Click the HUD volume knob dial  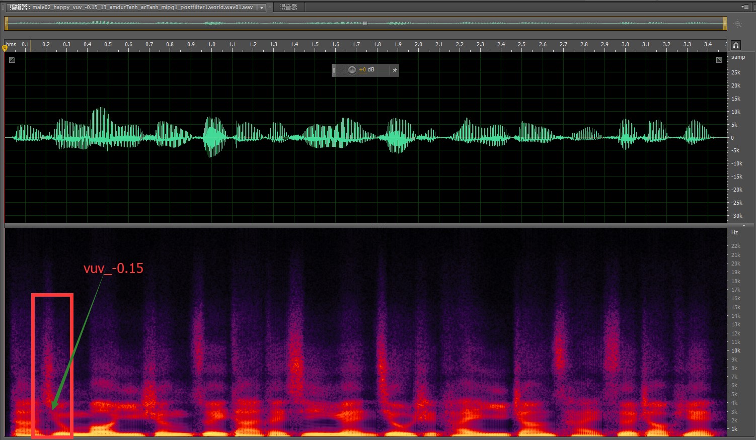coord(352,70)
